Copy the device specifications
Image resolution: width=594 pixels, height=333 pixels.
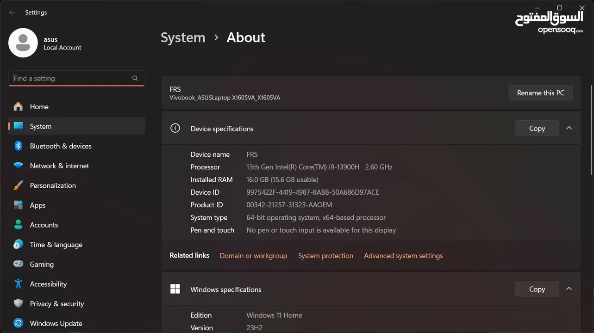coord(537,128)
